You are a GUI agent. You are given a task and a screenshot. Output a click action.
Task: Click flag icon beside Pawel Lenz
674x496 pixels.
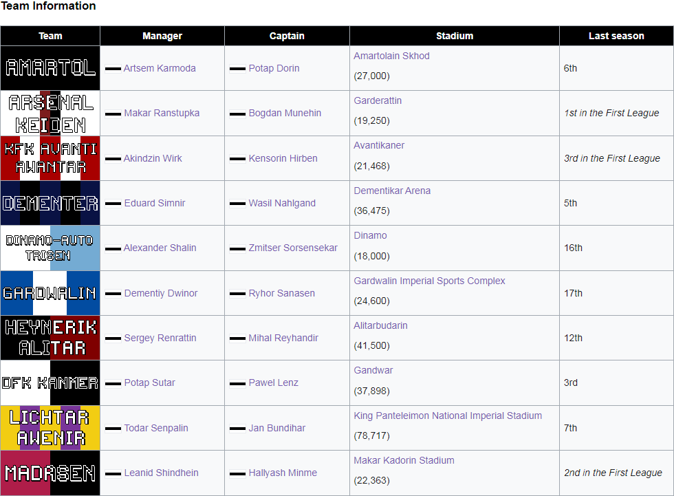238,383
